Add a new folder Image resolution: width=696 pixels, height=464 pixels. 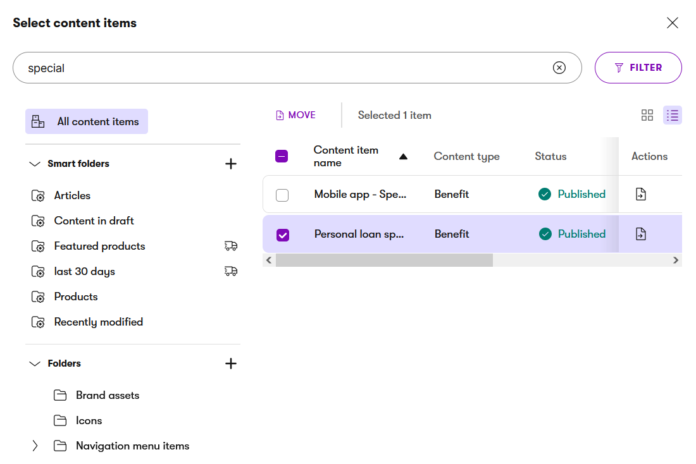[x=231, y=363]
